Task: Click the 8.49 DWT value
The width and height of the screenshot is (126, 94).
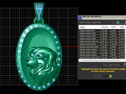Action: pyautogui.click(x=114, y=50)
